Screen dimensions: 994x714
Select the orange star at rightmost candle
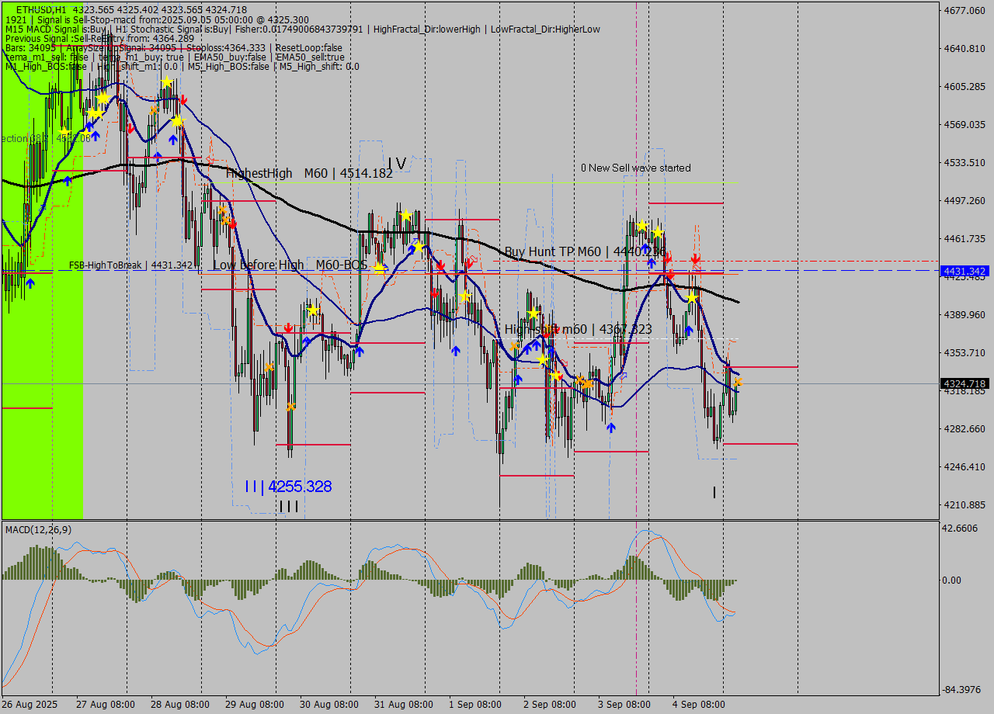(x=739, y=382)
